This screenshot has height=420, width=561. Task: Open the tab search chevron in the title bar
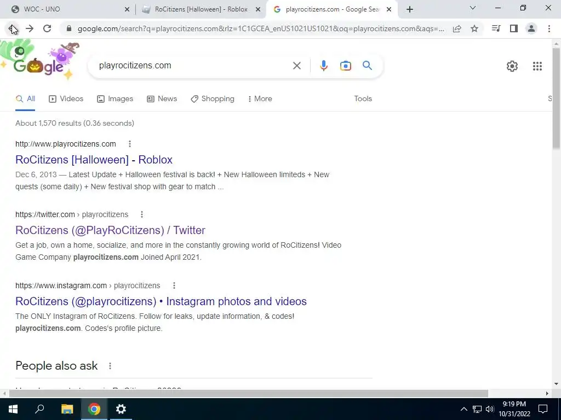473,8
